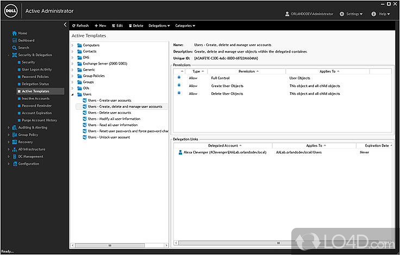Click the Edit toolbar button

[x=117, y=25]
